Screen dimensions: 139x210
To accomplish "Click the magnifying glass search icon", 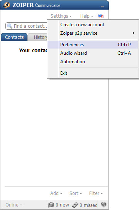I will pos(10,26).
